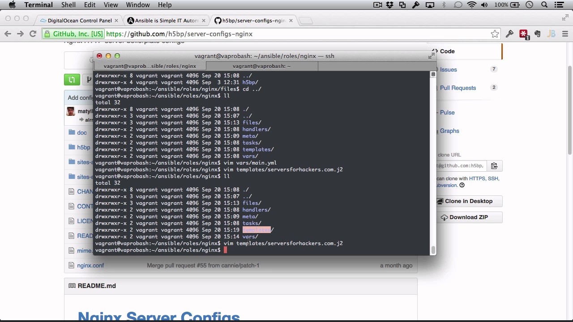The height and width of the screenshot is (322, 573).
Task: Open the Time Machine clock icon
Action: coord(530,5)
